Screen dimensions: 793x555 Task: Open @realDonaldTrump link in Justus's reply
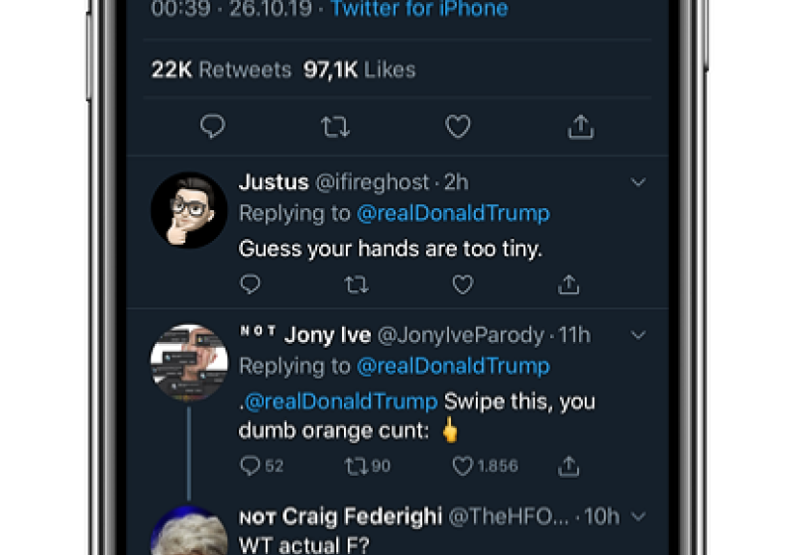pos(453,214)
